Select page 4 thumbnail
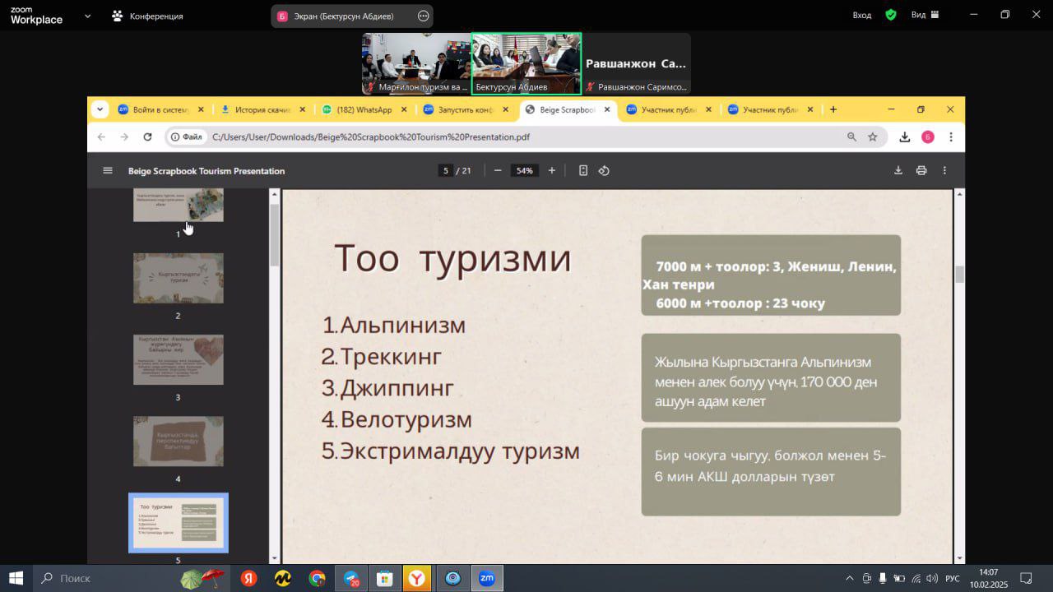The width and height of the screenshot is (1053, 592). click(x=179, y=441)
